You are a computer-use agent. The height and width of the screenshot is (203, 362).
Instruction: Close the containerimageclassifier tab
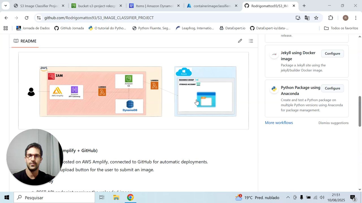click(x=236, y=6)
